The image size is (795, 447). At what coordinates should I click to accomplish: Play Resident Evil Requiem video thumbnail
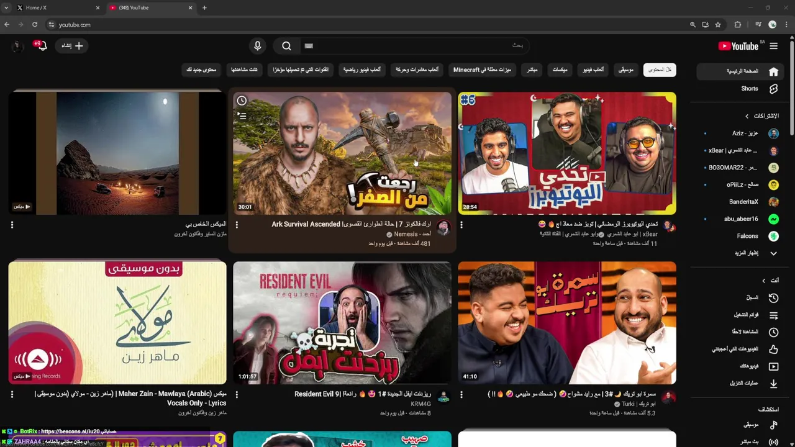point(342,323)
